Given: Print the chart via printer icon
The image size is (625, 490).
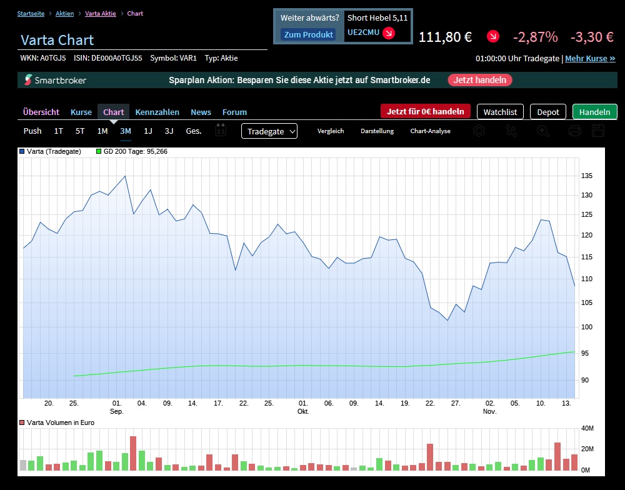Looking at the screenshot, I should [575, 131].
